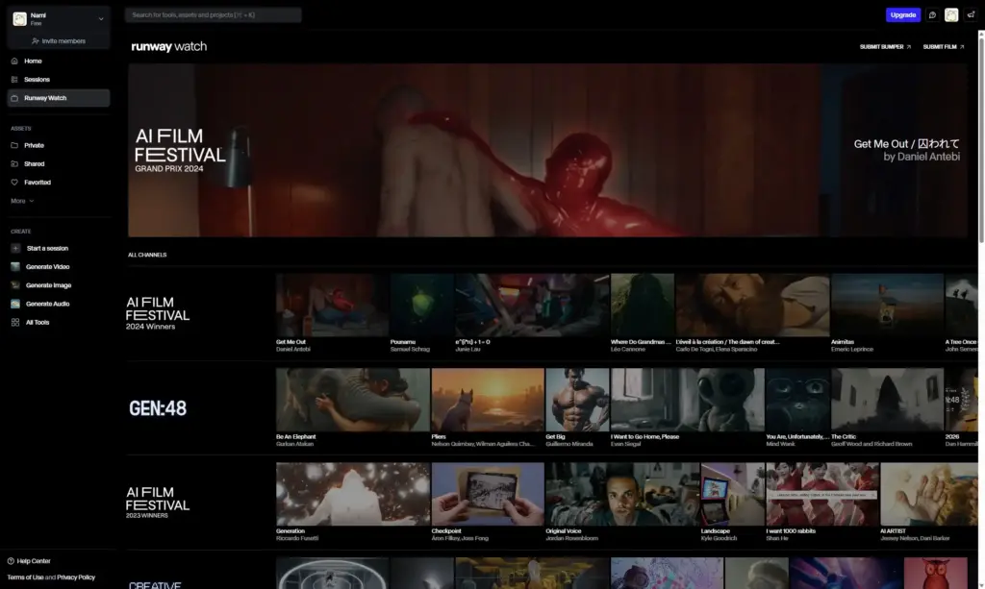Open the chat support icon in header
Screen dimensions: 985x589
932,15
